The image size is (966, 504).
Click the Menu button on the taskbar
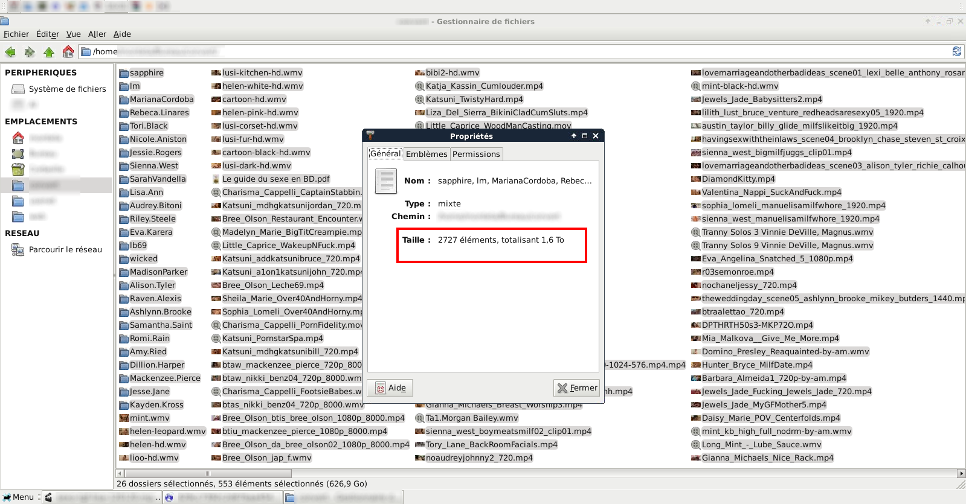pyautogui.click(x=19, y=497)
